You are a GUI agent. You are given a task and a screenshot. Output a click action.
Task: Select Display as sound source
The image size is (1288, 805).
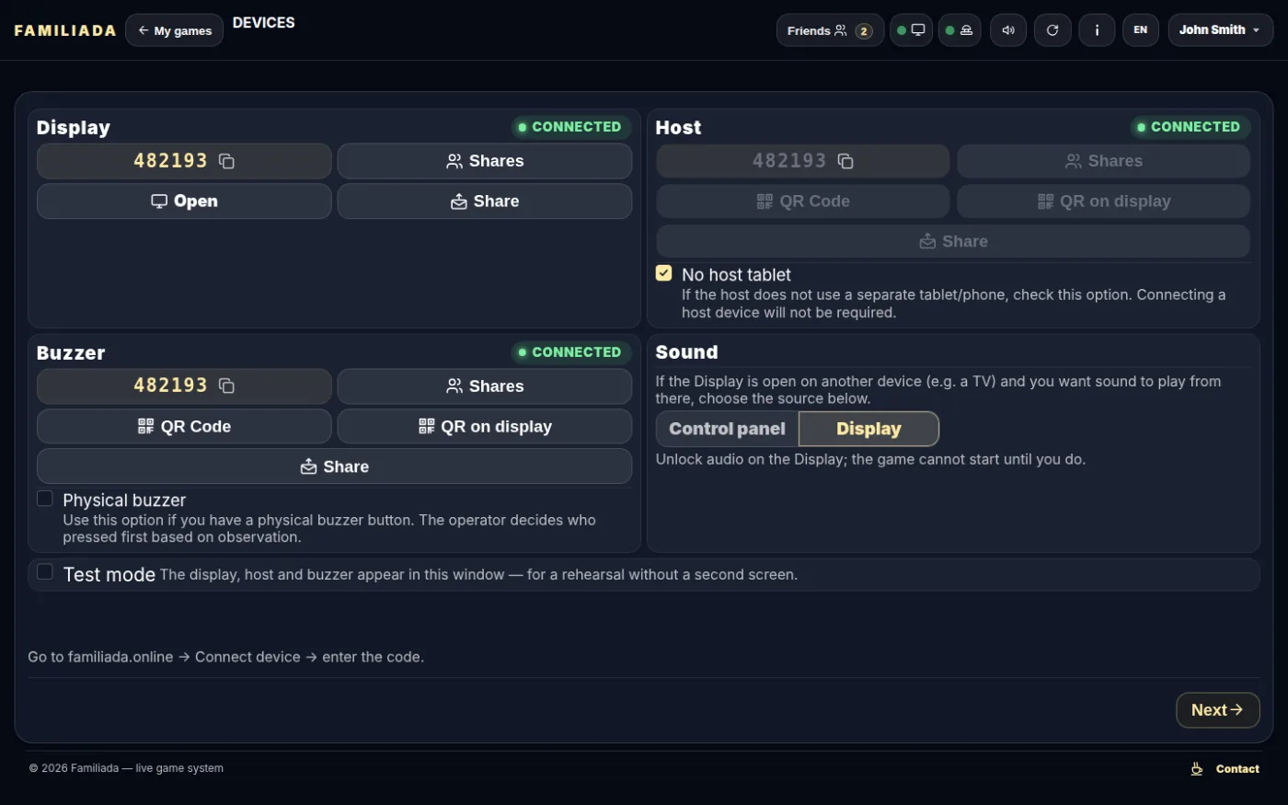point(868,429)
